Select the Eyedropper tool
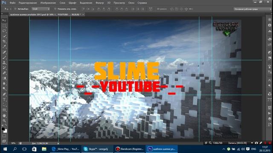The height and width of the screenshot is (153, 273). [x=4, y=47]
